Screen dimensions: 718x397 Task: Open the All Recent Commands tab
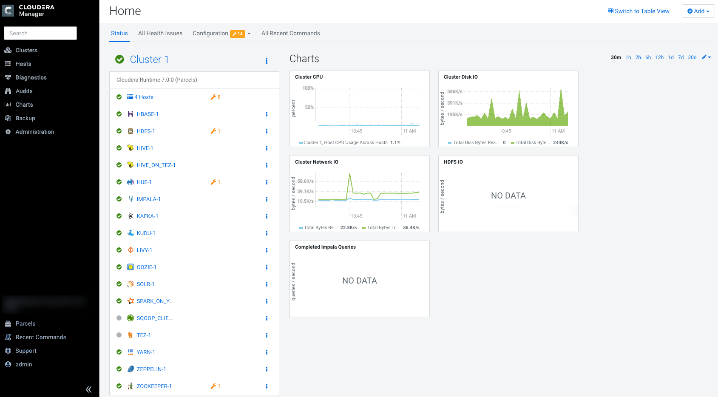coord(290,34)
